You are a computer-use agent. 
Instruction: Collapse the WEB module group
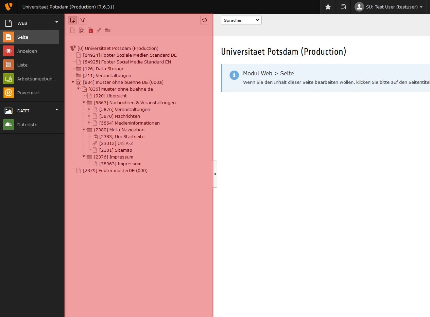tap(57, 23)
